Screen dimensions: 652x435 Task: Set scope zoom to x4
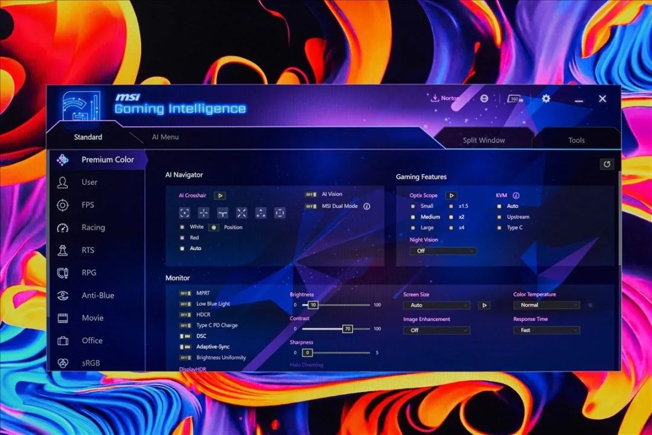click(451, 228)
